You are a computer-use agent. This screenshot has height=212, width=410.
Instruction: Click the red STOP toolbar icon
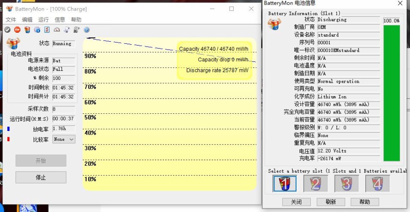click(17, 29)
